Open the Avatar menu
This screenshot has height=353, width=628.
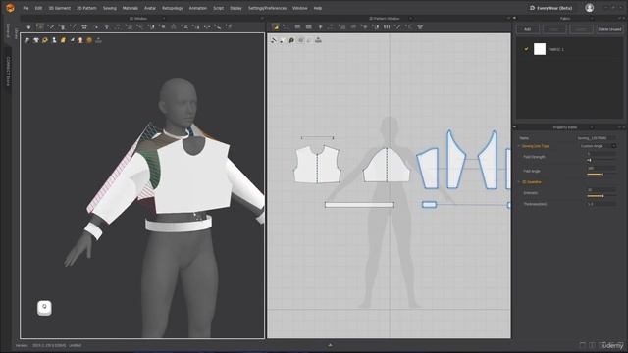coord(150,8)
